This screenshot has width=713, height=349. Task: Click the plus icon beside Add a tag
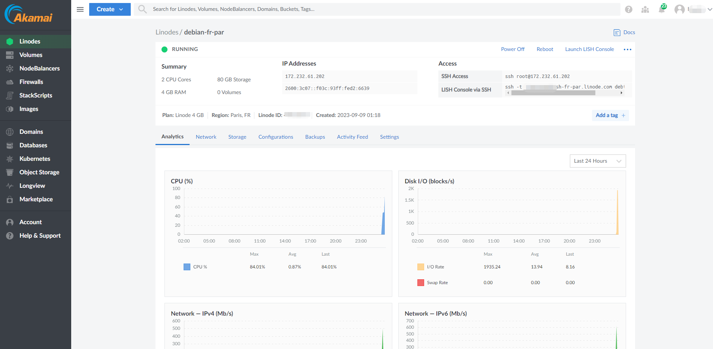pos(623,115)
